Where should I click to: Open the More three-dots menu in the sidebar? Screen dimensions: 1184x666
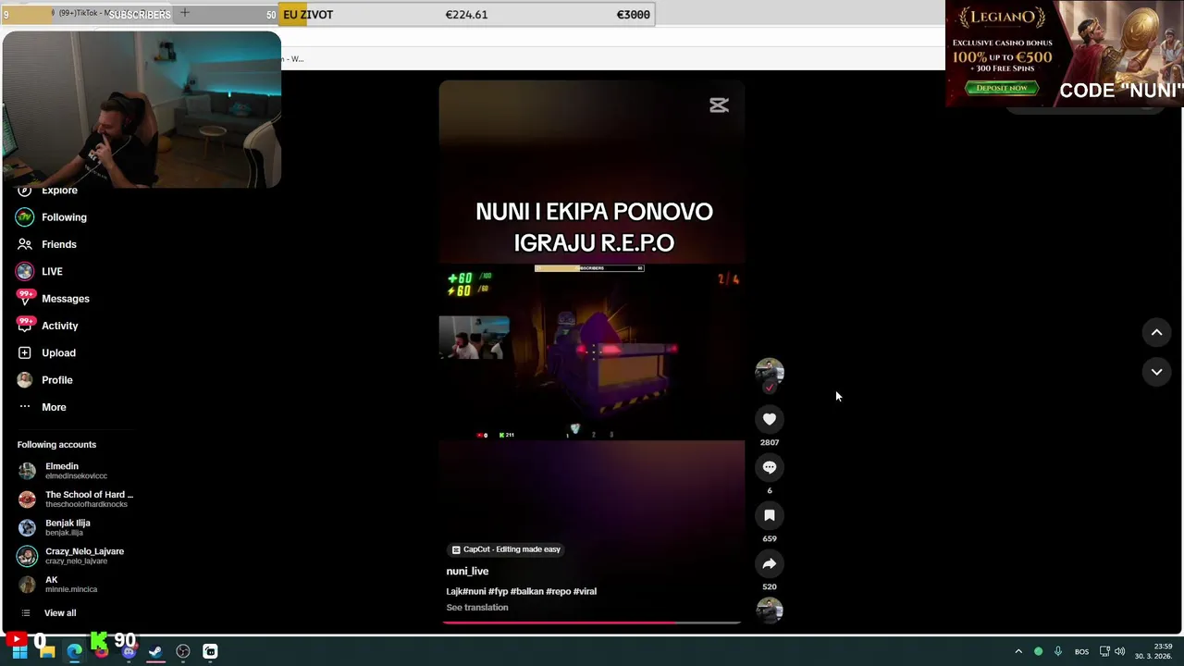pyautogui.click(x=25, y=407)
